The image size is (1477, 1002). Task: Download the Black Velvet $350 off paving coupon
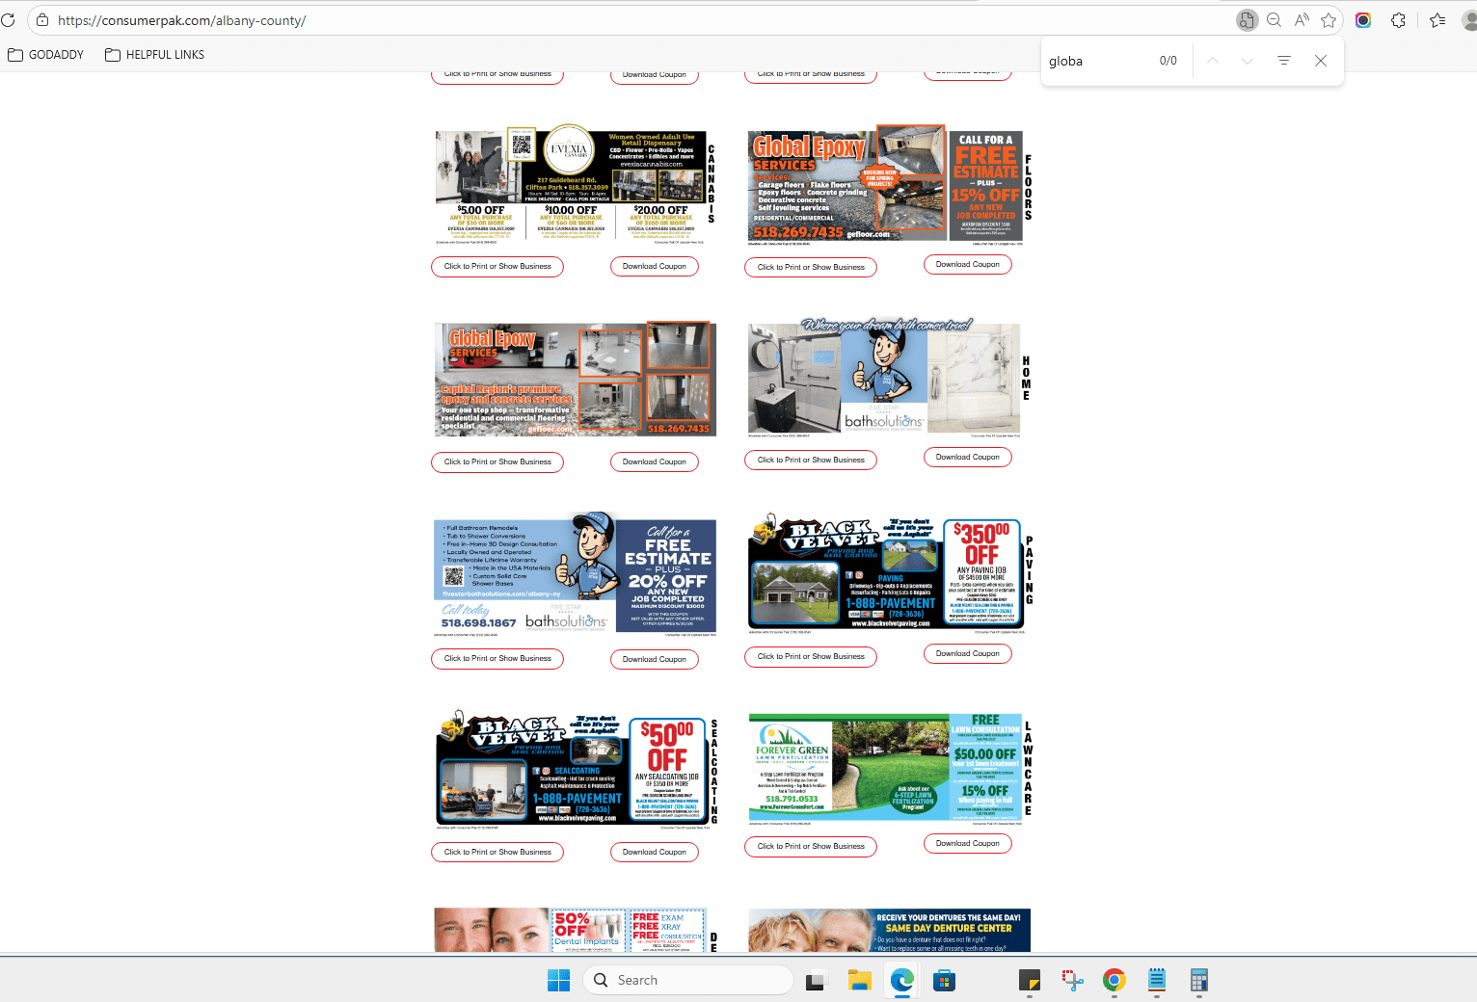968,654
